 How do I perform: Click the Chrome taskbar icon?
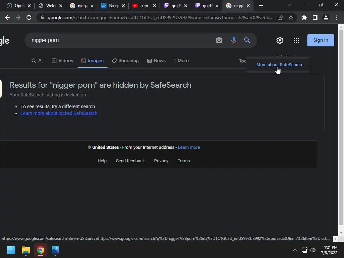(x=41, y=250)
